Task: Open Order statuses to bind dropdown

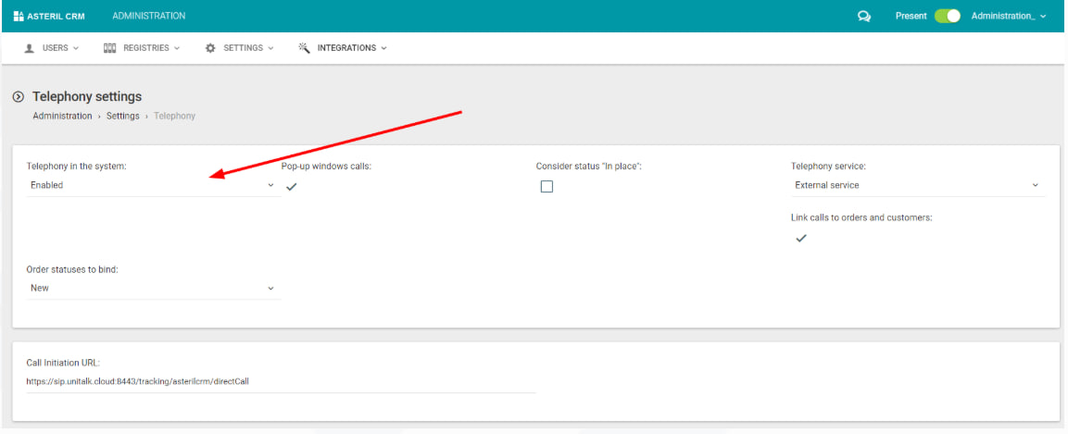Action: tap(153, 288)
